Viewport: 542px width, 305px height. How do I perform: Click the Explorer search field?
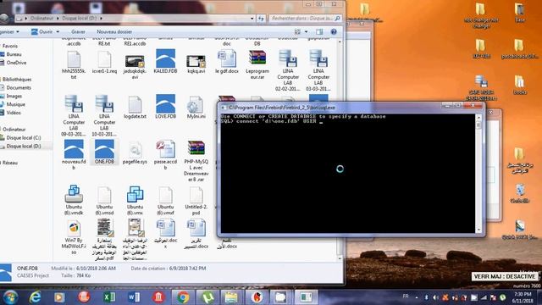click(x=305, y=19)
